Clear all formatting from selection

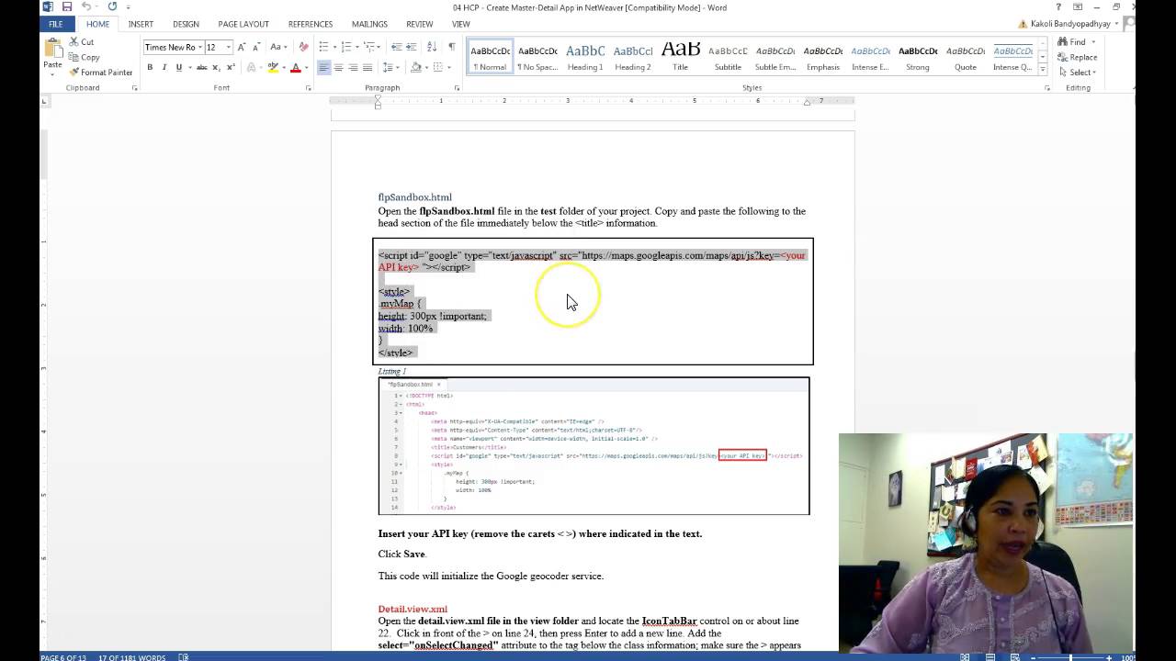click(x=303, y=47)
